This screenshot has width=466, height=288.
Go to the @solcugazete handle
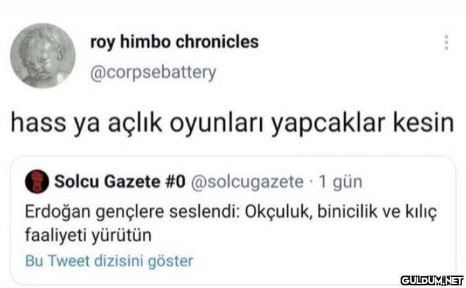(x=246, y=180)
